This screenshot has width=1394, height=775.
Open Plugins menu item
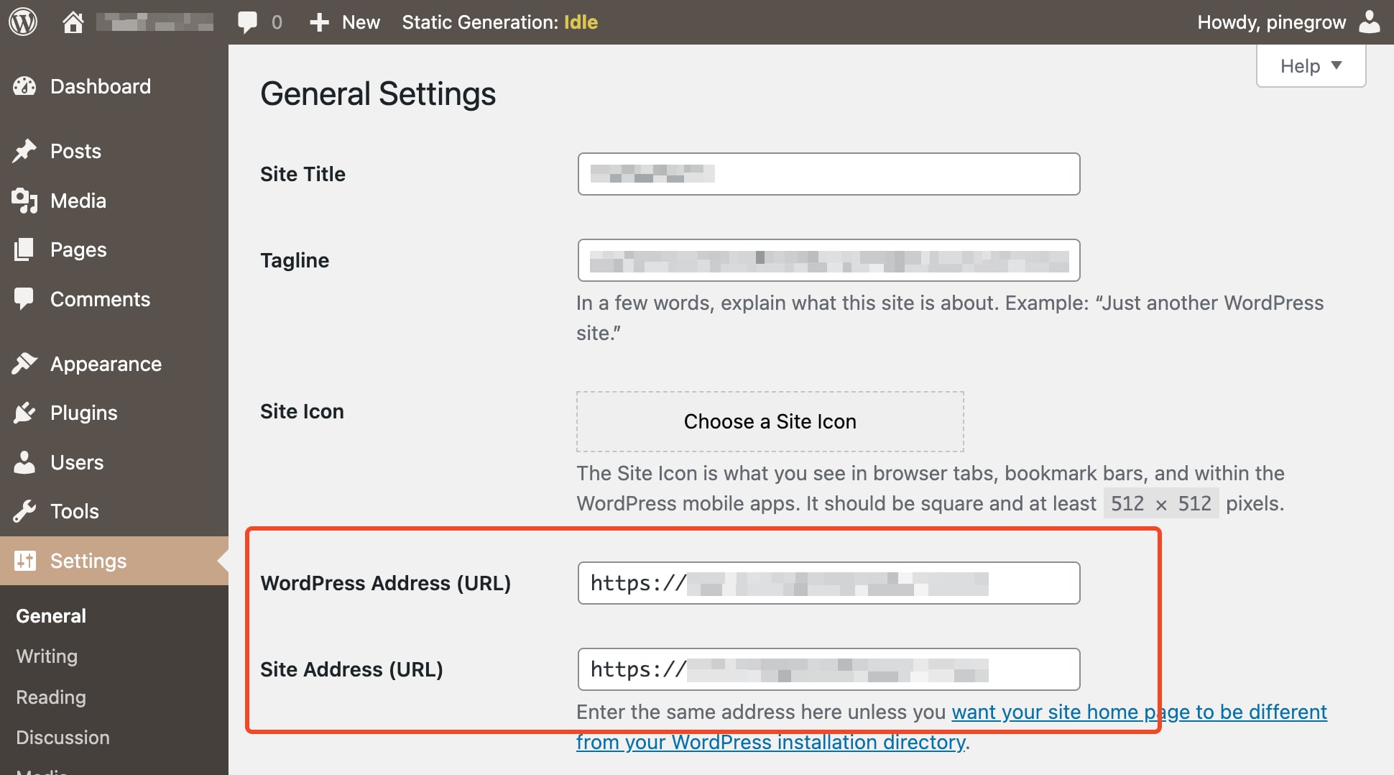pos(114,413)
